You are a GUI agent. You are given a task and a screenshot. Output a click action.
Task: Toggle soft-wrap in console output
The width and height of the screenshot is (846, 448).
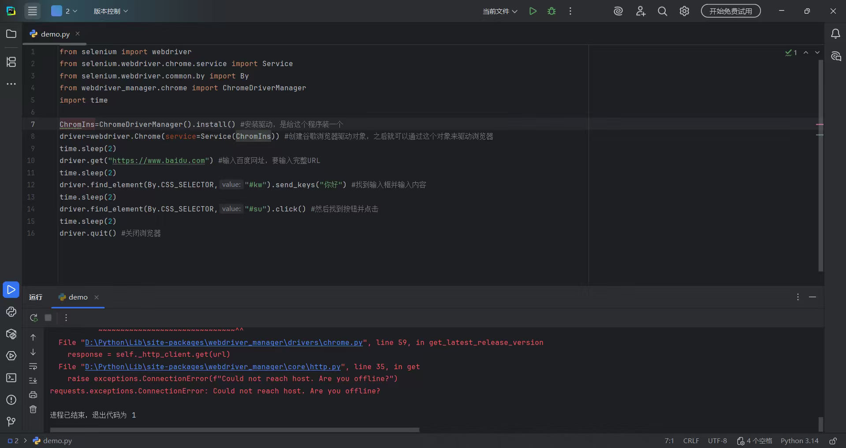click(x=33, y=367)
